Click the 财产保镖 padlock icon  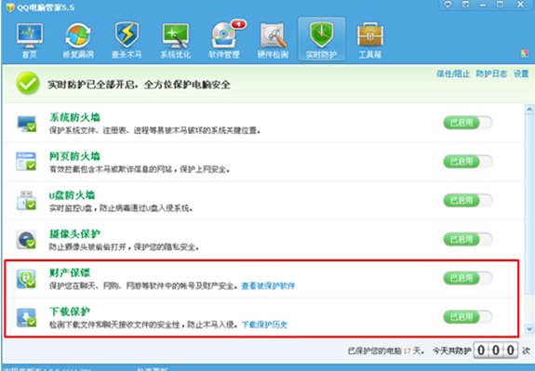[x=26, y=279]
